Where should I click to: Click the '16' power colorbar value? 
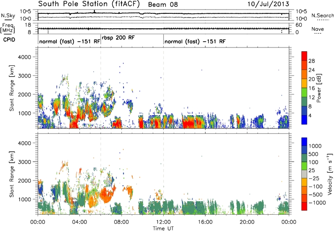[311, 88]
